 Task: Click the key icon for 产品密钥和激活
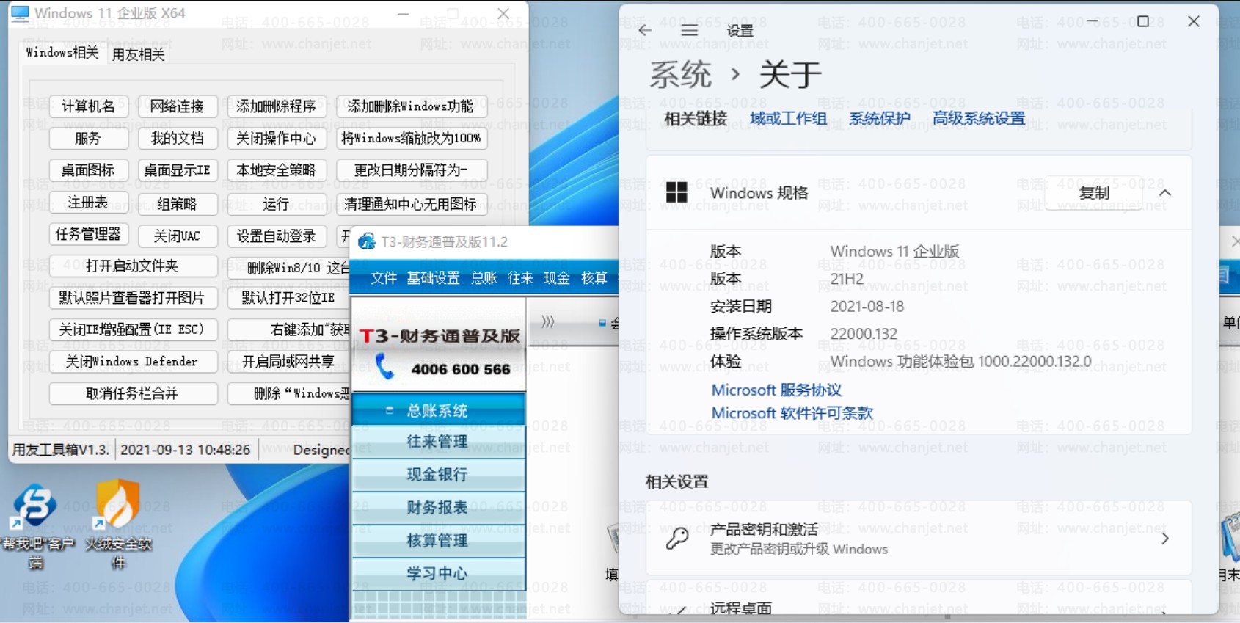point(677,539)
